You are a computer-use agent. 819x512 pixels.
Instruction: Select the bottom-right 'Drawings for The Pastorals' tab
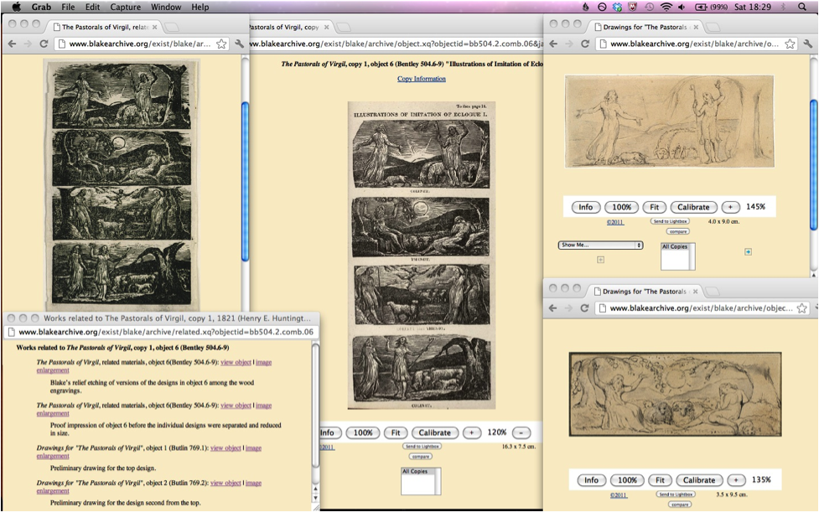click(645, 292)
